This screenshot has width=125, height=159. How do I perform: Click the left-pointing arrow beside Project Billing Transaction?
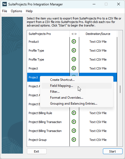coord(74,122)
